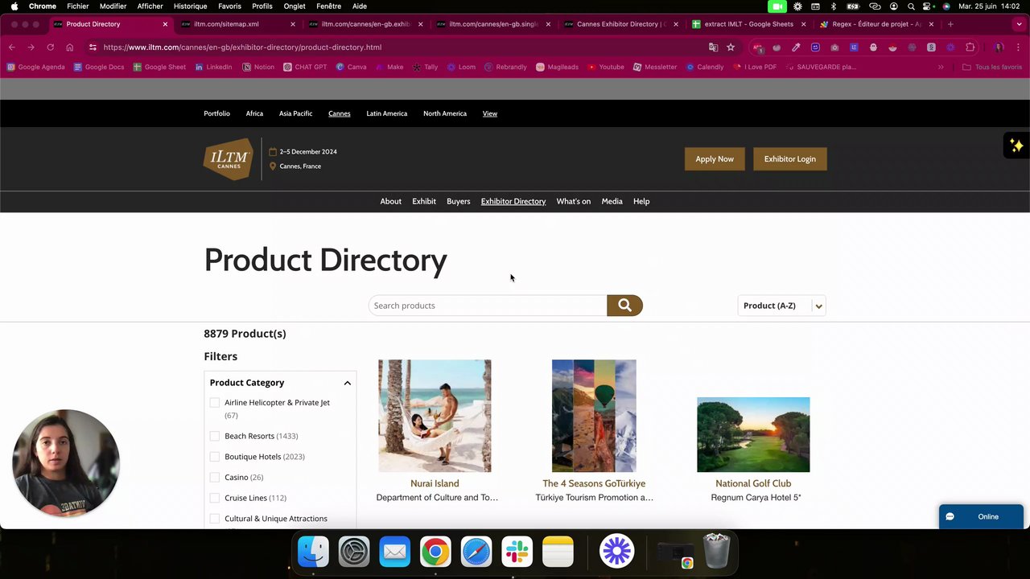Open the Historique menu
This screenshot has height=579, width=1030.
click(191, 6)
